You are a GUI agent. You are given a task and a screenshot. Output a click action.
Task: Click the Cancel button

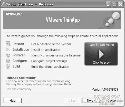pyautogui.click(x=112, y=101)
